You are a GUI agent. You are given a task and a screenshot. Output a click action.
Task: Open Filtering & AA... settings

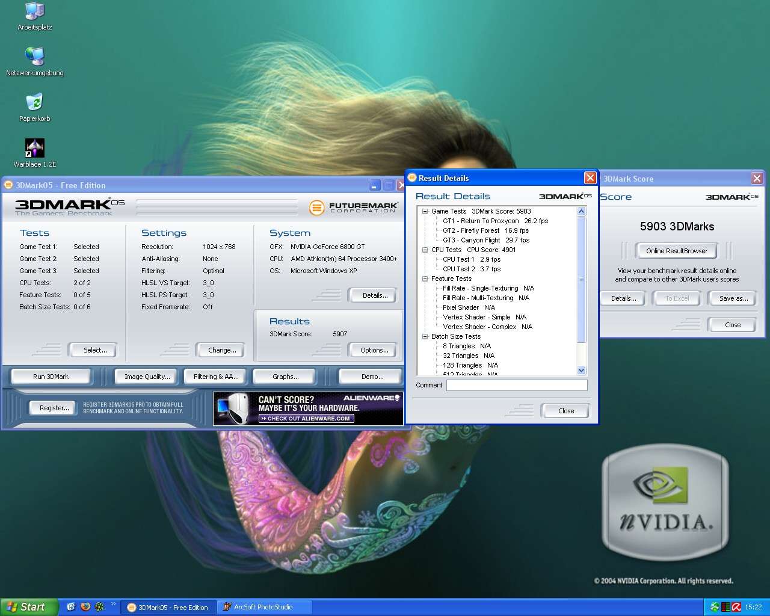[216, 377]
